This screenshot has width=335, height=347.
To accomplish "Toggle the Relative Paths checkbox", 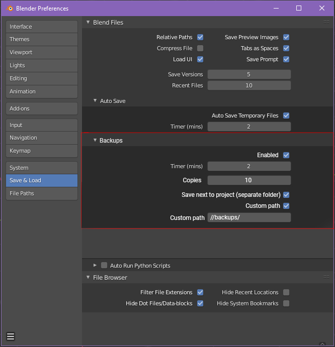I will [200, 37].
